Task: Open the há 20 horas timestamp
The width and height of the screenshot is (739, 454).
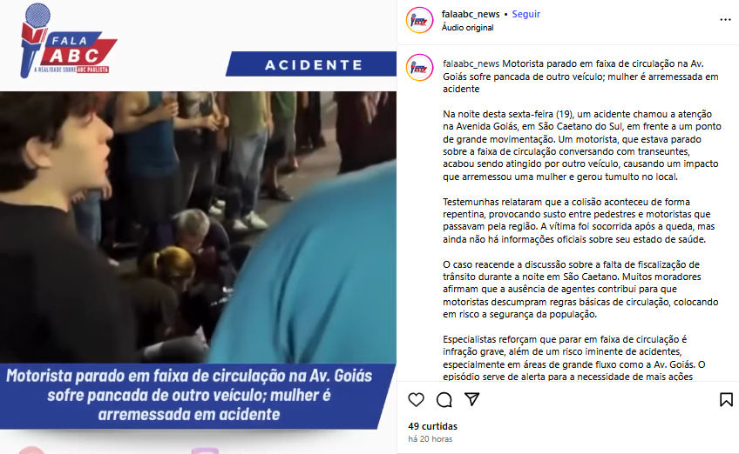Action: pyautogui.click(x=431, y=439)
